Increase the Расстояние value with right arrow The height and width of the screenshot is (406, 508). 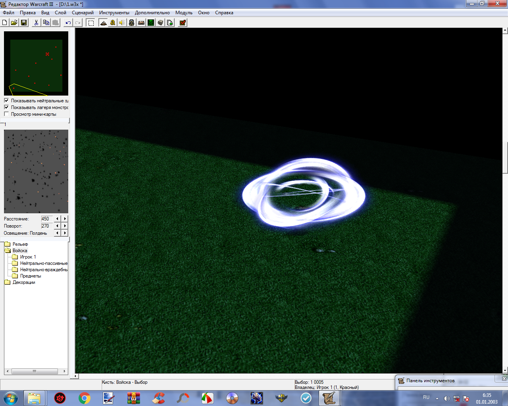[65, 219]
